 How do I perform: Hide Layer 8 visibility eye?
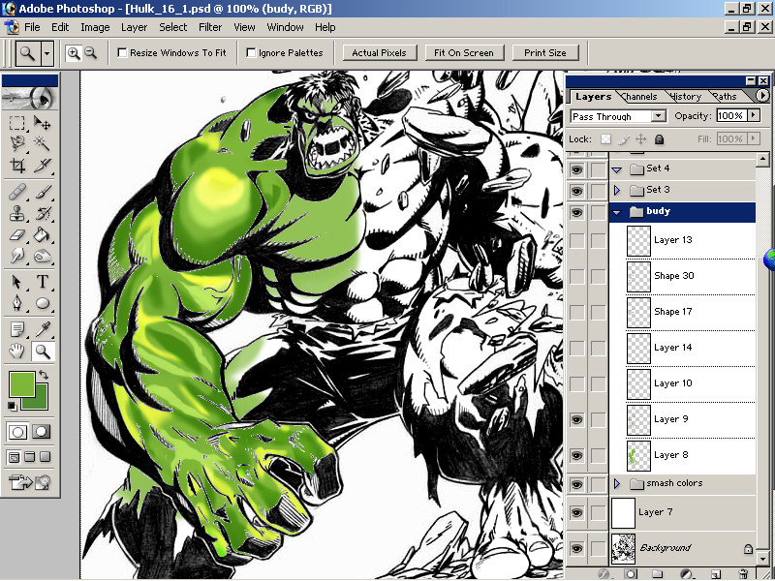coord(576,455)
